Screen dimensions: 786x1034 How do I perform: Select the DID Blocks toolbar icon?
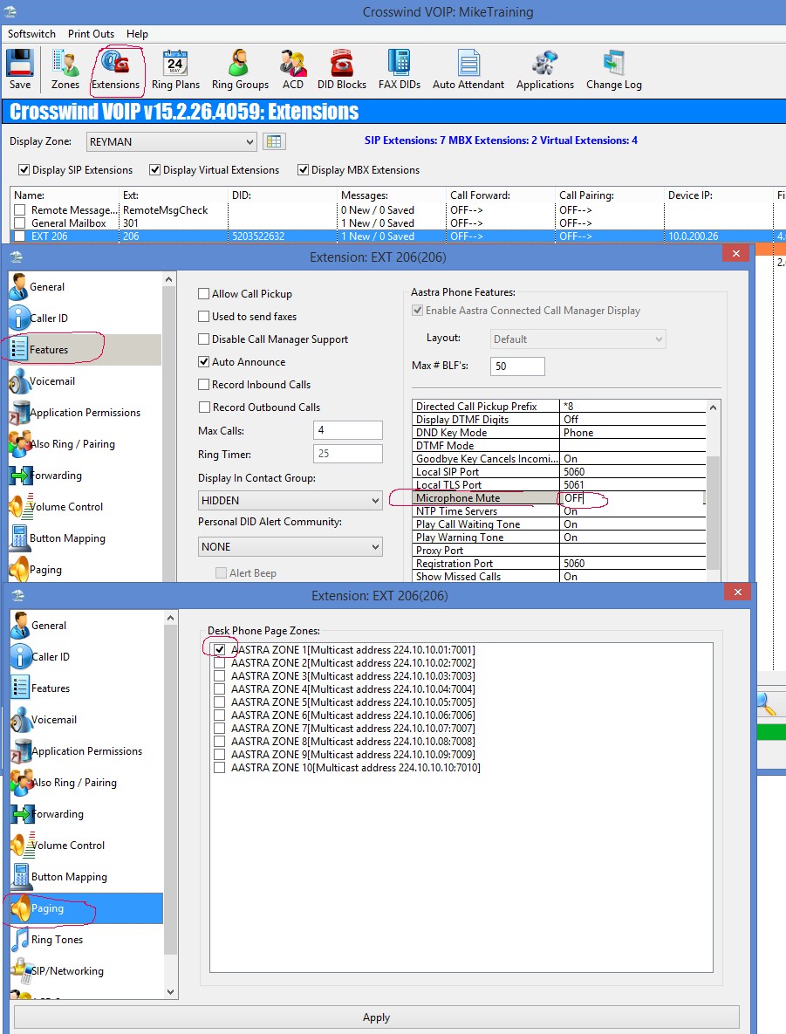[x=342, y=70]
